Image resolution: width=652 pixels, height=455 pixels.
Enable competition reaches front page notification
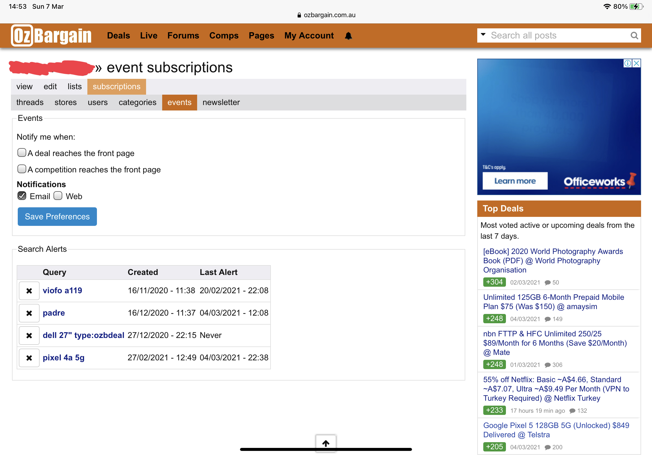22,169
